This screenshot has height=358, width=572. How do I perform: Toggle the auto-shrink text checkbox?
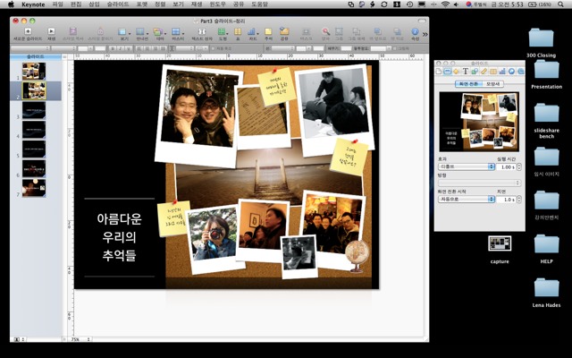213,48
